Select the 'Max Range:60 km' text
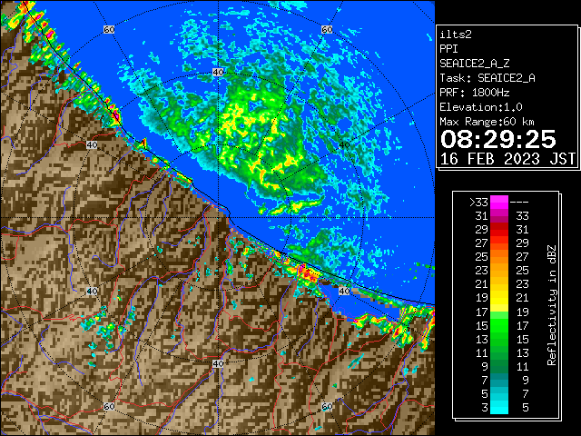 point(487,122)
